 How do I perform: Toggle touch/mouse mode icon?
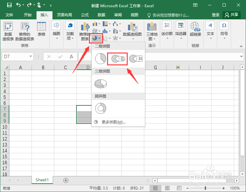tap(39, 5)
